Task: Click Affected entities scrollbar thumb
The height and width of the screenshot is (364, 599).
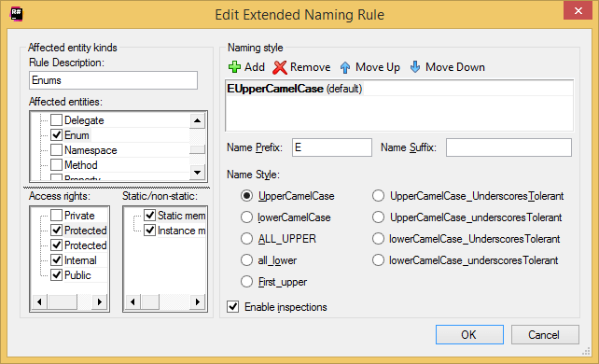Action: tap(197, 149)
